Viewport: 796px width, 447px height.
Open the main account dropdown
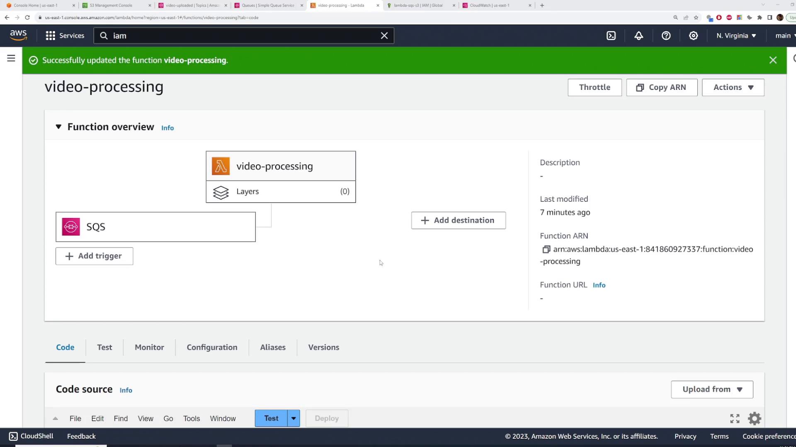[x=785, y=36]
